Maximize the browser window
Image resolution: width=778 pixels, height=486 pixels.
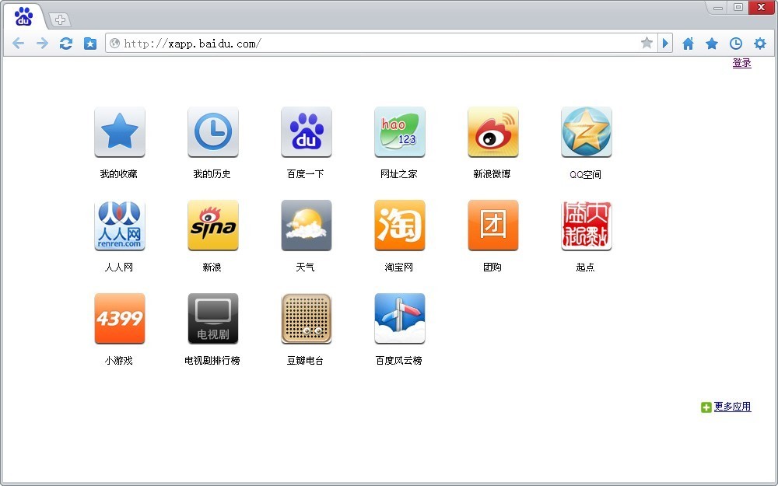pos(738,8)
